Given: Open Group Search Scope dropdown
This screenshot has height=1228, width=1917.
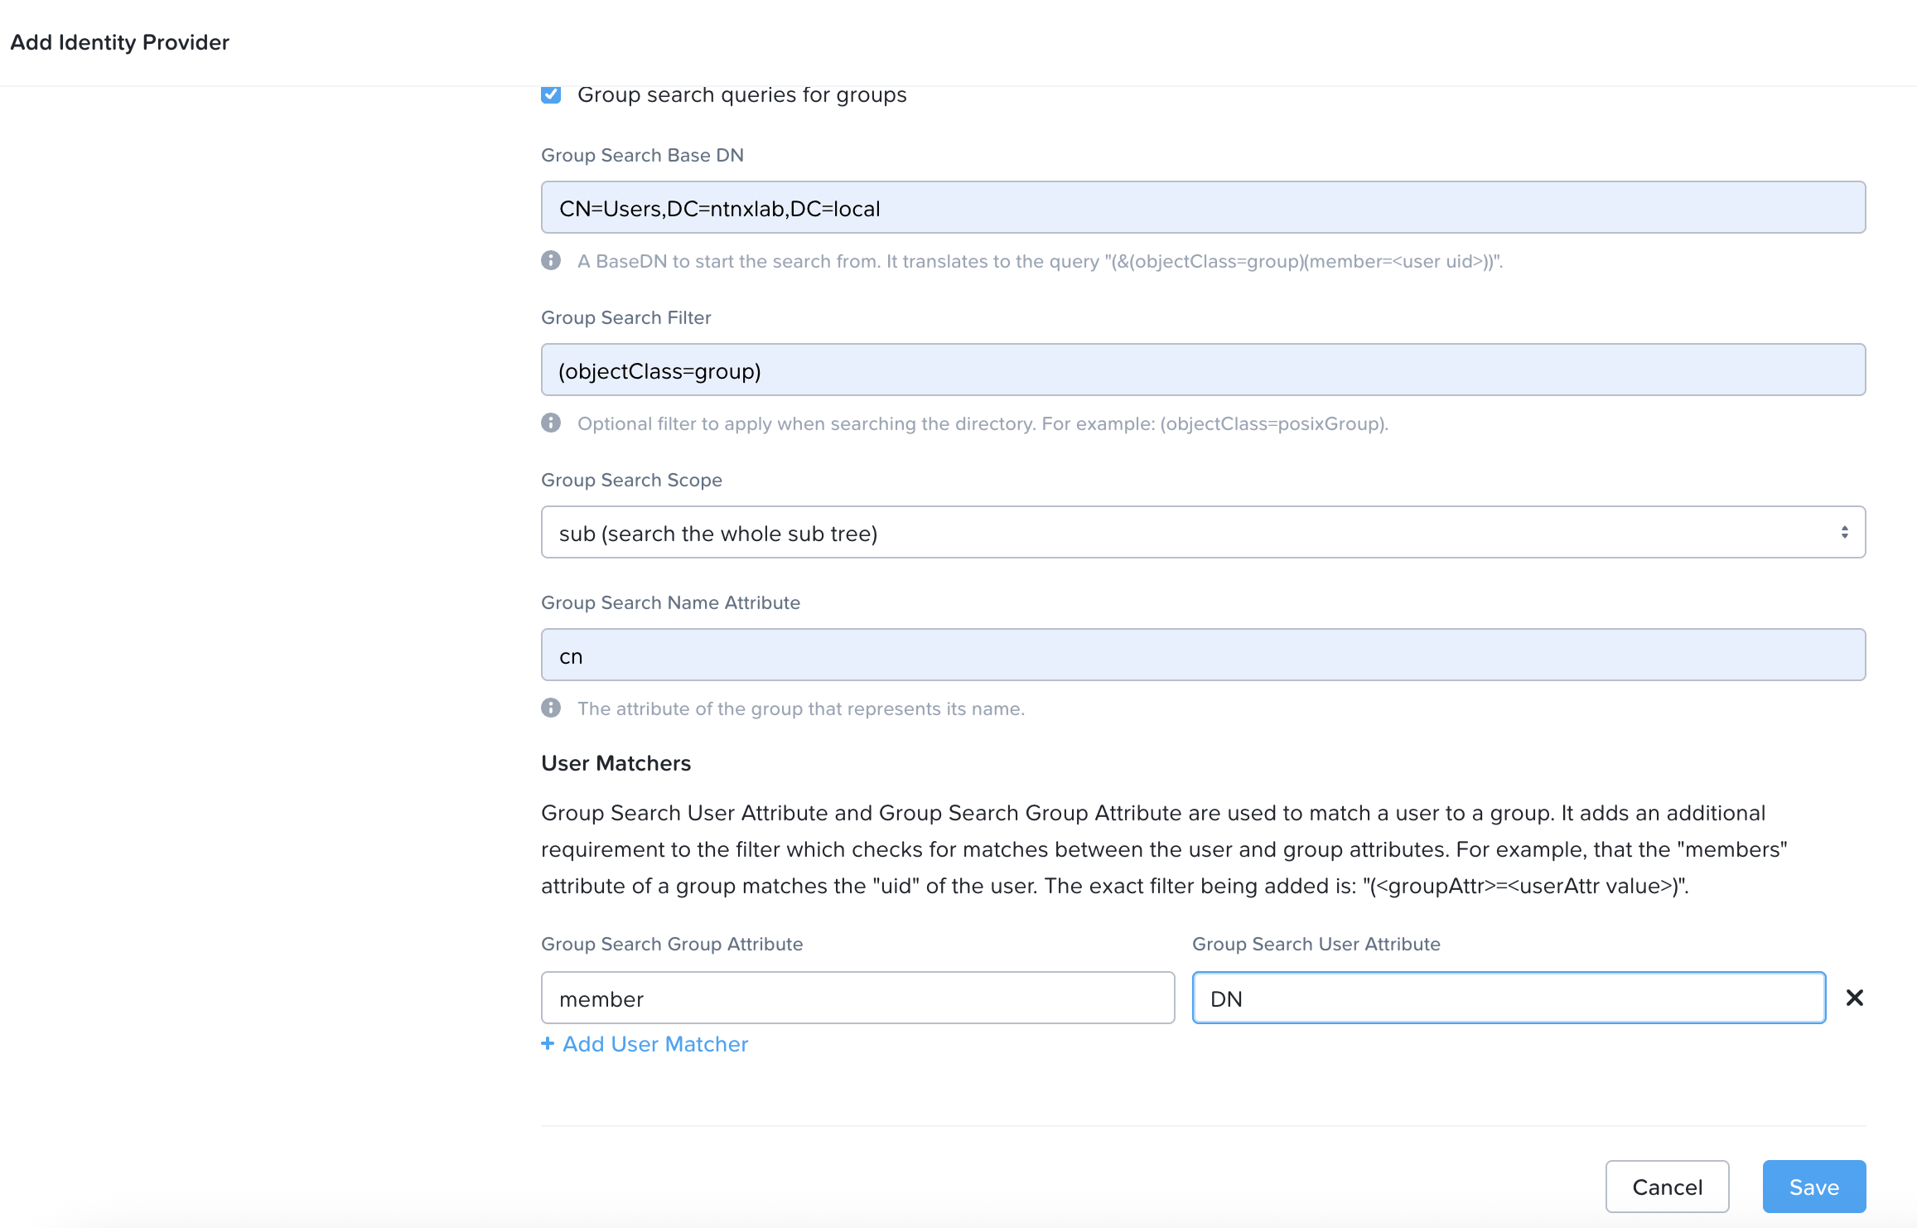Looking at the screenshot, I should (1203, 533).
